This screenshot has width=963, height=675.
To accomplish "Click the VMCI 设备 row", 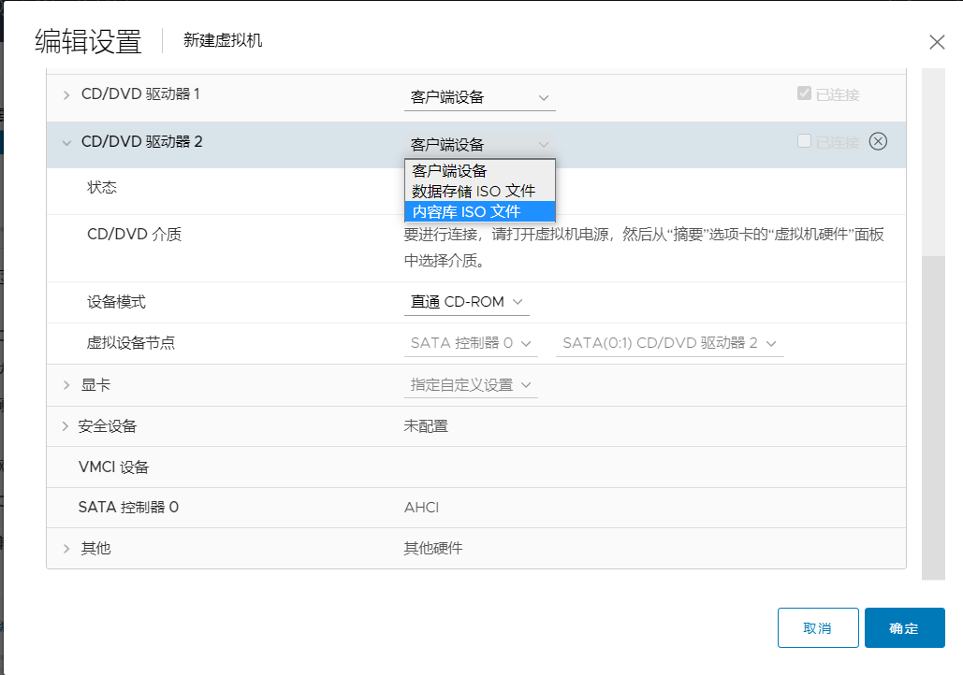I will tap(476, 467).
